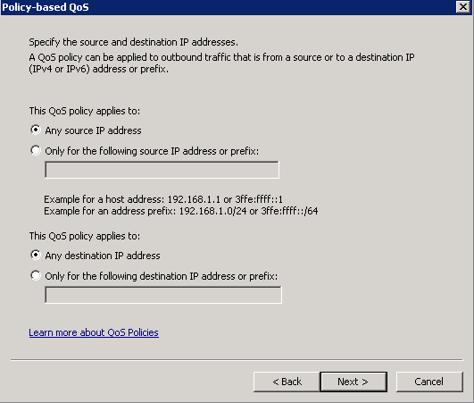Viewport: 474px width, 403px height.
Task: Click the 'Any source IP address' label text
Action: [93, 130]
